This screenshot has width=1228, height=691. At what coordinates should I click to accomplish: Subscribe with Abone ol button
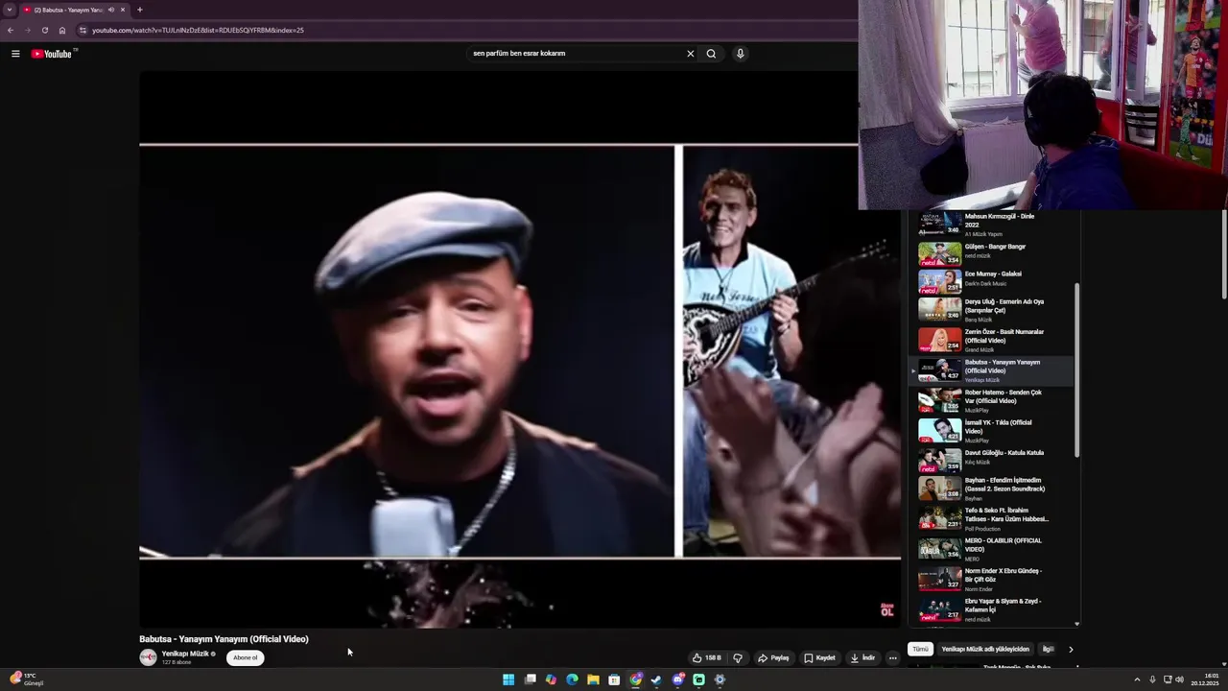tap(246, 657)
